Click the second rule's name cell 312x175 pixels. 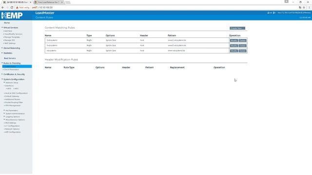(52, 45)
